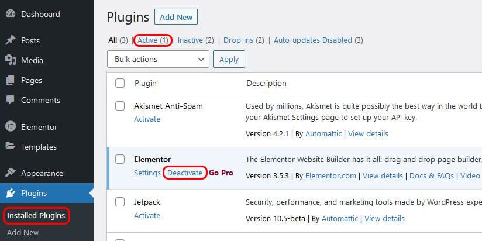Viewport: 482px width, 241px height.
Task: Click the Media icon in sidebar
Action: pyautogui.click(x=11, y=60)
